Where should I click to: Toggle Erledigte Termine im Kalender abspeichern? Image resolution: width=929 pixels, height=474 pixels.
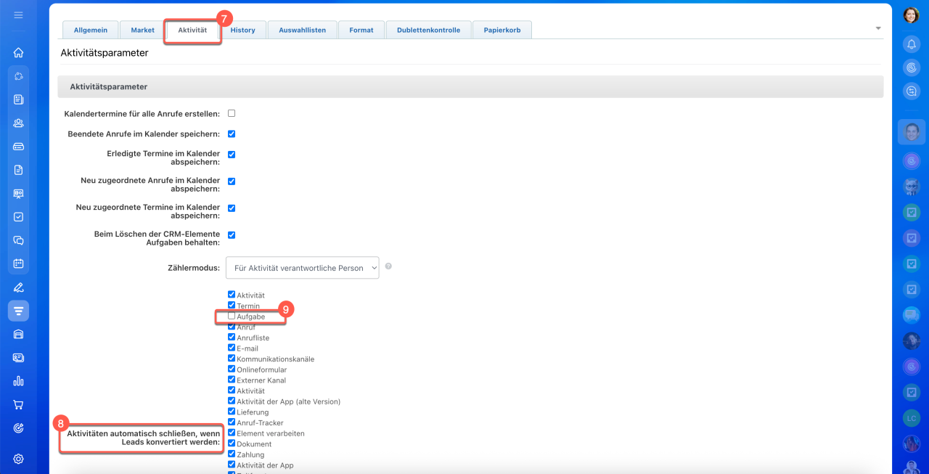232,155
